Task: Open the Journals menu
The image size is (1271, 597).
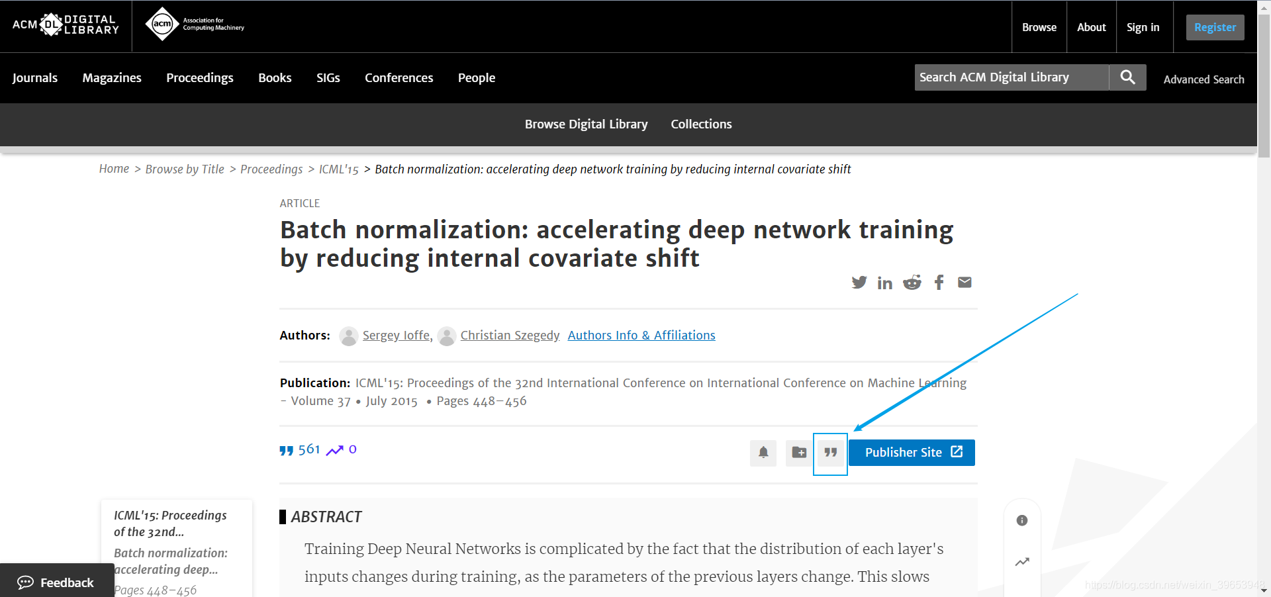Action: (x=35, y=78)
